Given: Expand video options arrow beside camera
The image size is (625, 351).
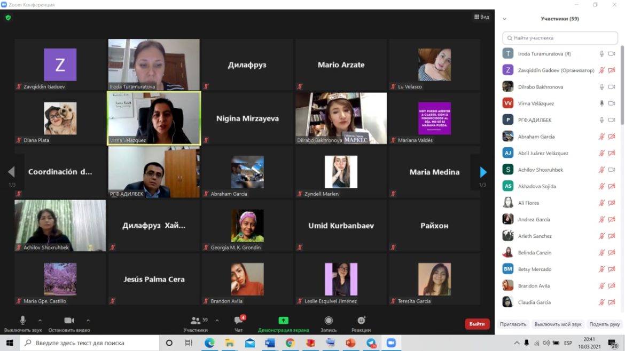Looking at the screenshot, I should pyautogui.click(x=88, y=321).
